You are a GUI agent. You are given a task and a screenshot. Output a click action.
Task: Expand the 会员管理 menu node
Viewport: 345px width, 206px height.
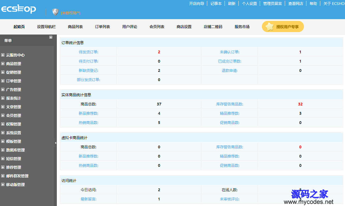(3, 115)
